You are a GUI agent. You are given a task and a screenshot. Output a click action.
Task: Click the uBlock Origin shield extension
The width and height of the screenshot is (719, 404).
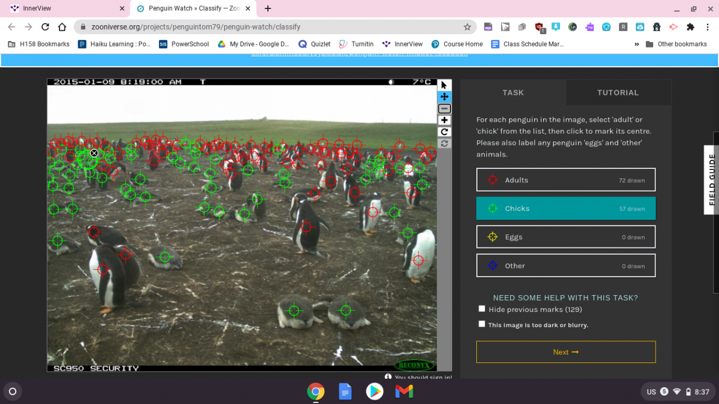tap(540, 27)
